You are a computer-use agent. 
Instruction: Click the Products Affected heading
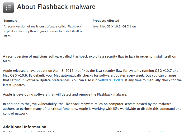click(106, 21)
